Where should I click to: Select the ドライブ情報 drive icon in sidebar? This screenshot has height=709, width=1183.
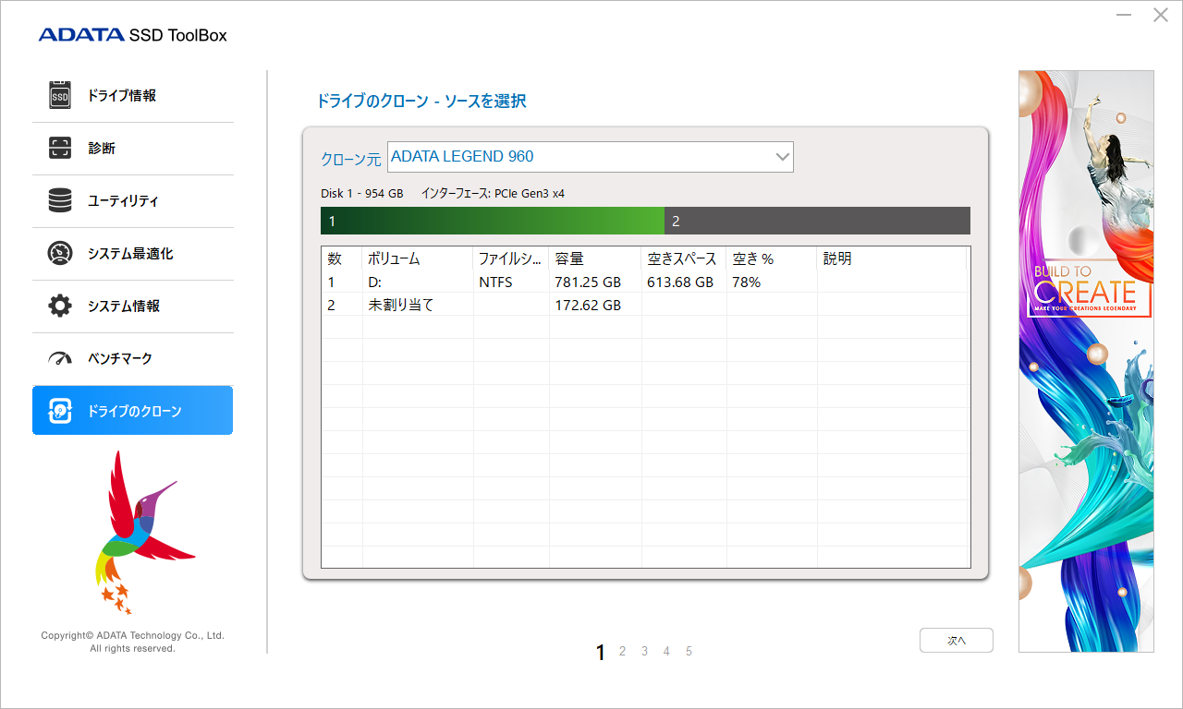pos(59,94)
